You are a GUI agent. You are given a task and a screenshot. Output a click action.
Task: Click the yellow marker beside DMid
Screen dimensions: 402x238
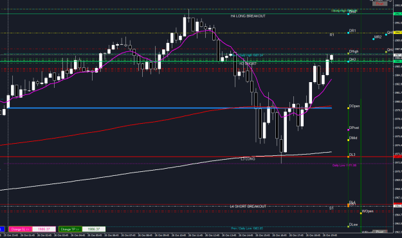[x=348, y=140]
